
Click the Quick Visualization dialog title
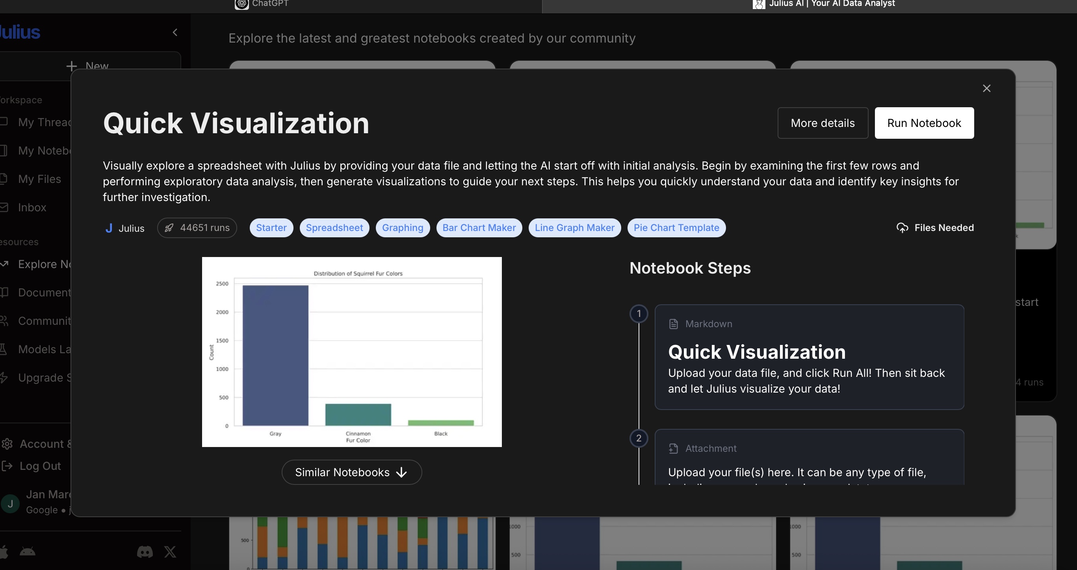click(236, 123)
